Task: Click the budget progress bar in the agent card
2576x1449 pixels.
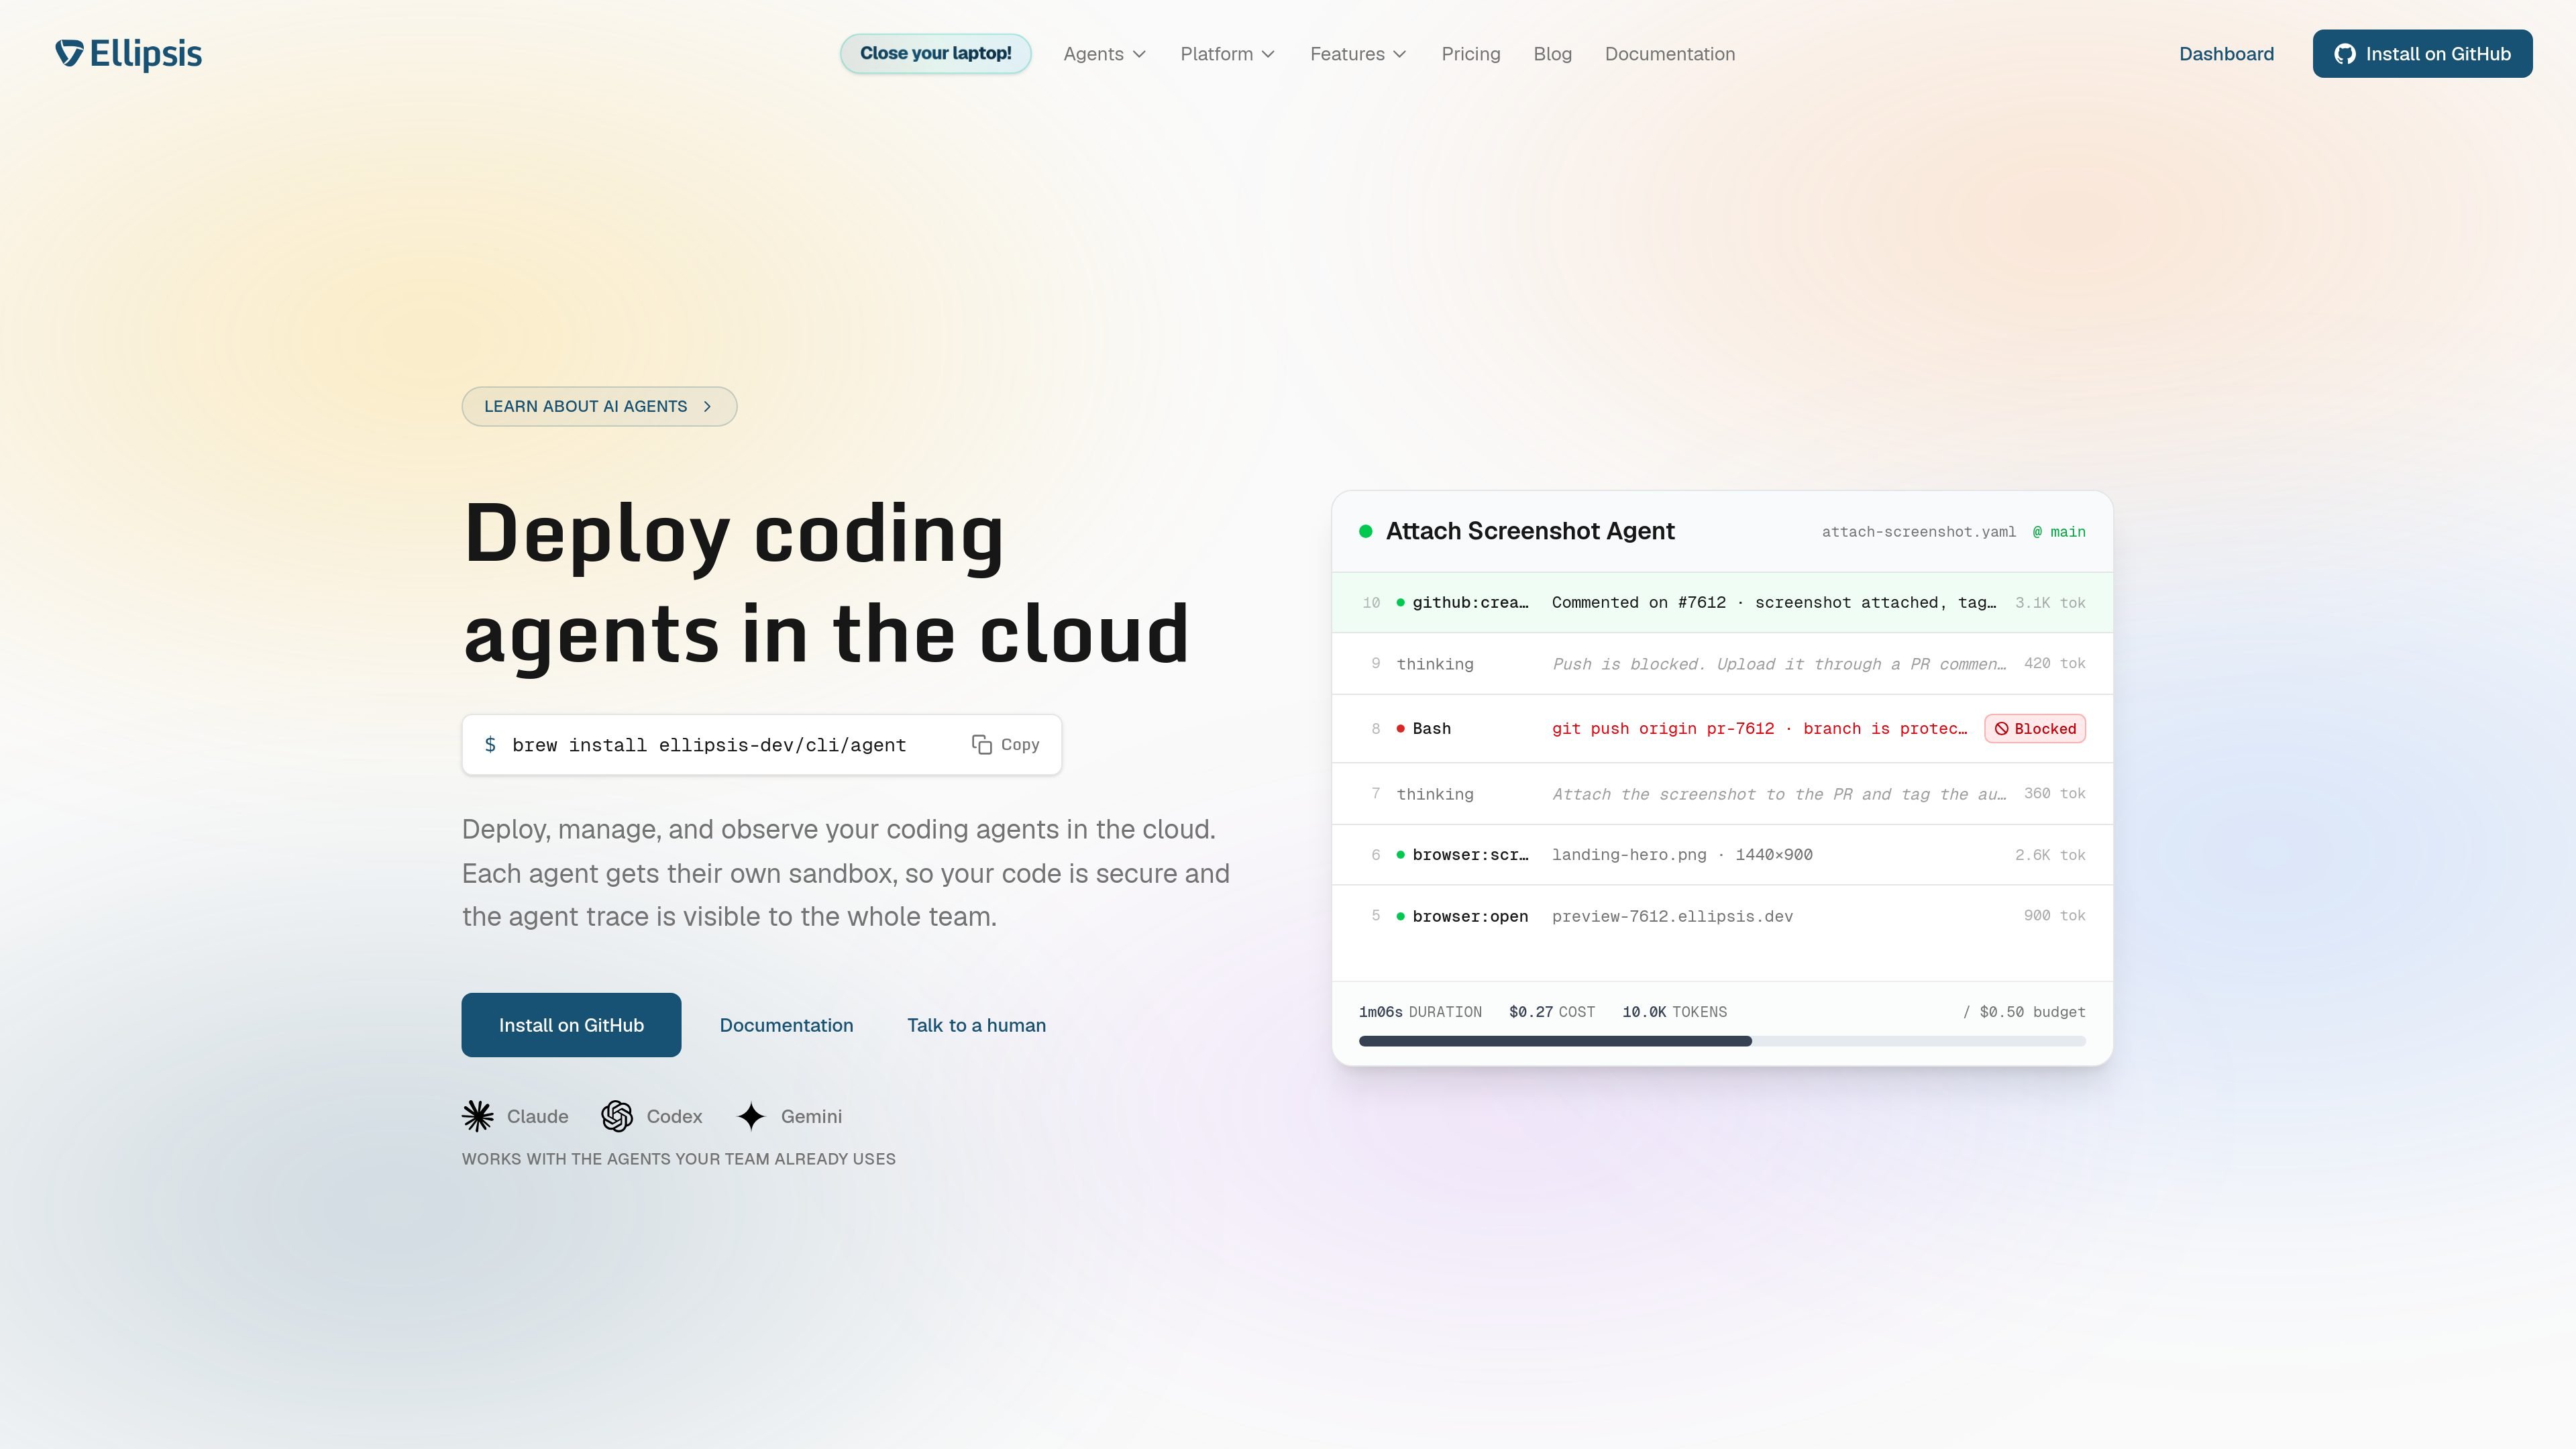Action: point(1722,1041)
